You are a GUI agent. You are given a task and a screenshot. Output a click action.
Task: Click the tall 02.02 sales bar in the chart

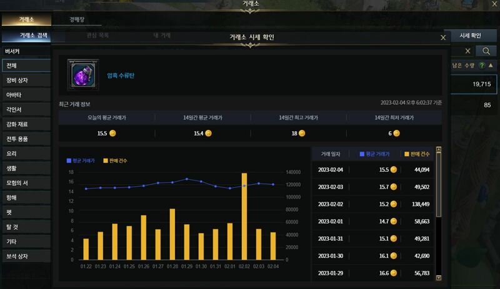pyautogui.click(x=244, y=217)
